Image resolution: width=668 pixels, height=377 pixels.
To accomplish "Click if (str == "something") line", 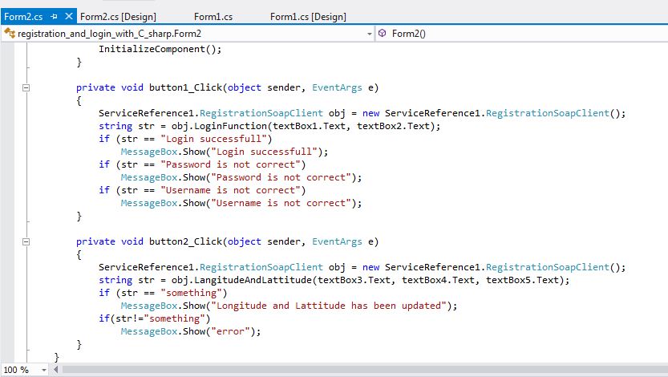I will (x=163, y=293).
